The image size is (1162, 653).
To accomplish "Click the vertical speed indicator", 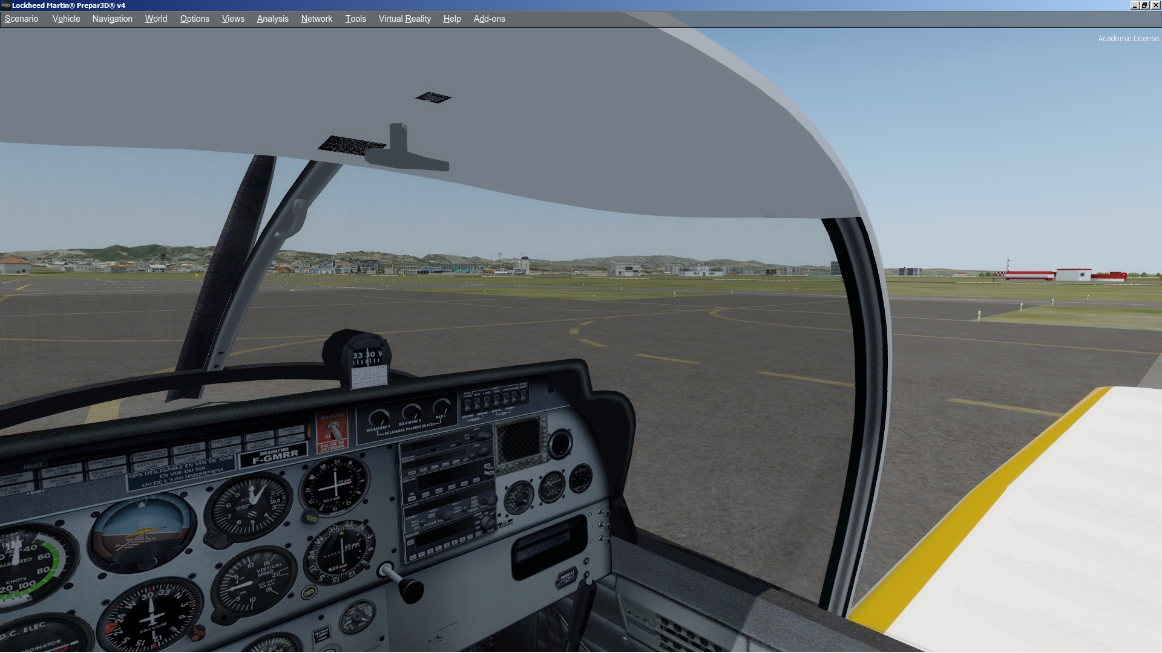I will [254, 582].
